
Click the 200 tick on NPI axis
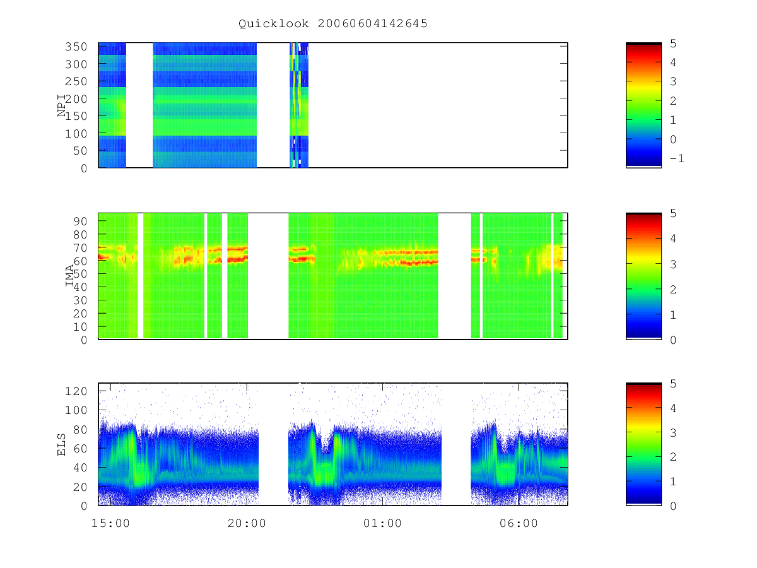78,99
